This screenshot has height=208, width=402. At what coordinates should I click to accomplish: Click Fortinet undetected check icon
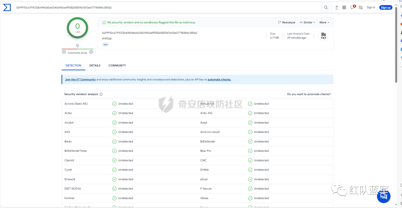click(114, 198)
